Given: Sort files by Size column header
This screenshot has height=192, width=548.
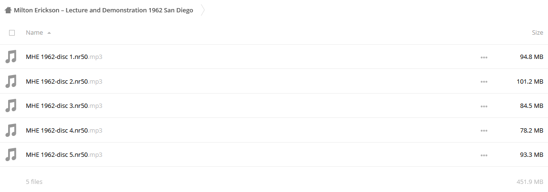Looking at the screenshot, I should point(537,32).
